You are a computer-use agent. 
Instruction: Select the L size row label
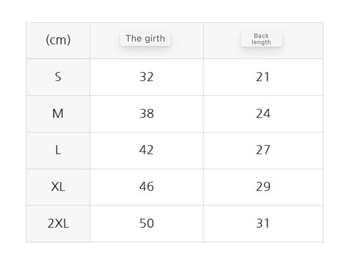(58, 150)
